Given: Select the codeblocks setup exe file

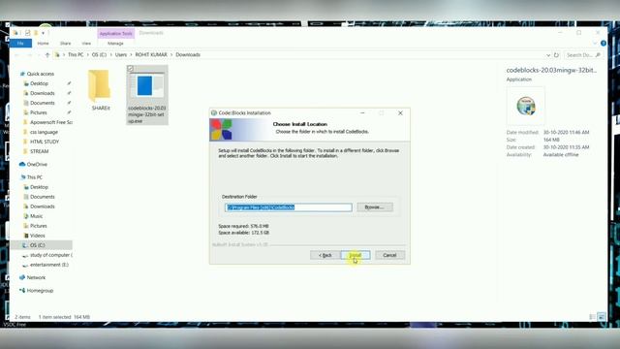Looking at the screenshot, I should [x=147, y=95].
